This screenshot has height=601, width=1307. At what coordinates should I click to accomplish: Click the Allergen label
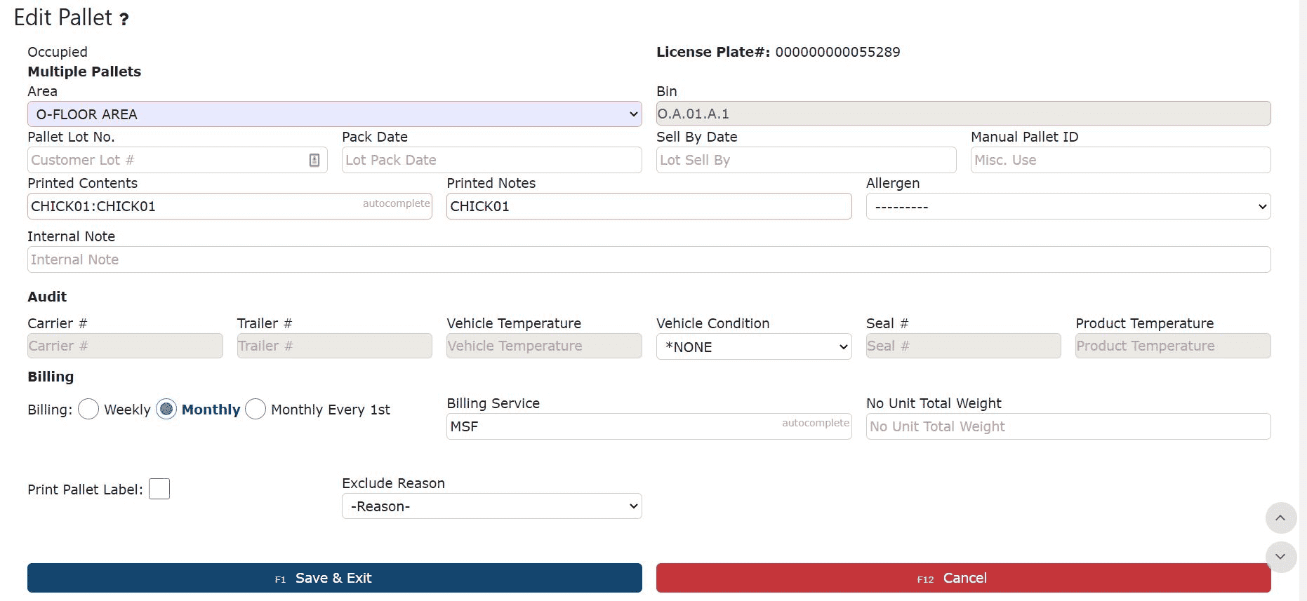coord(893,183)
